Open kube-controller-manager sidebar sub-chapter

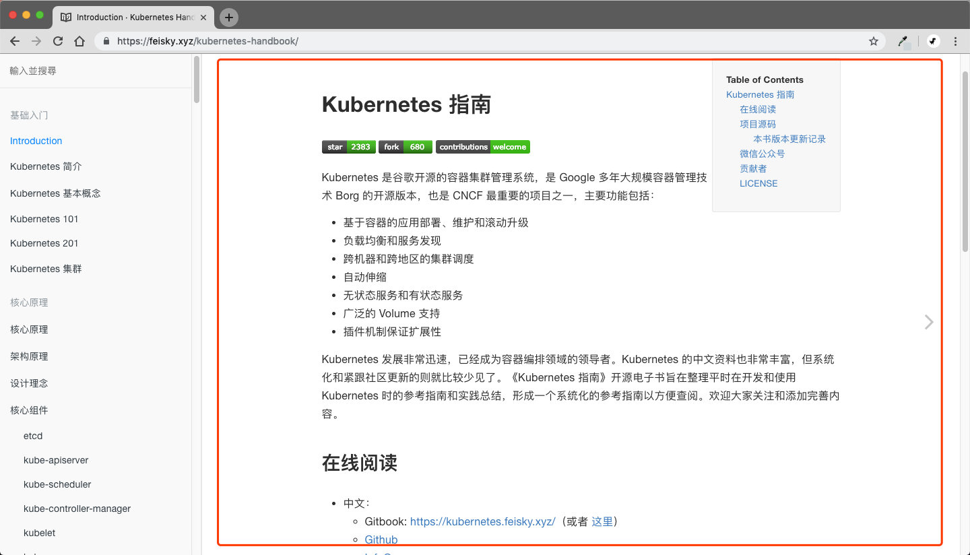point(77,509)
